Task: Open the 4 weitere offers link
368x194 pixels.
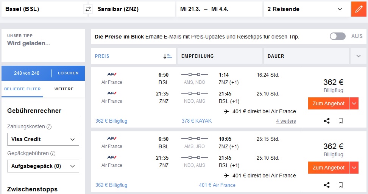Action: 286,121
